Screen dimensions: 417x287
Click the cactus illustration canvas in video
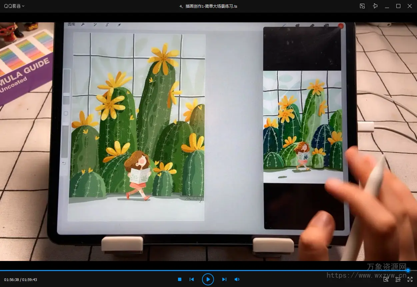pyautogui.click(x=137, y=127)
